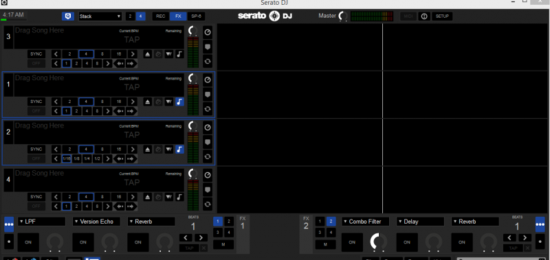This screenshot has height=260, width=550.
Task: Open pitch dial panel for deck 4
Action: 208,175
